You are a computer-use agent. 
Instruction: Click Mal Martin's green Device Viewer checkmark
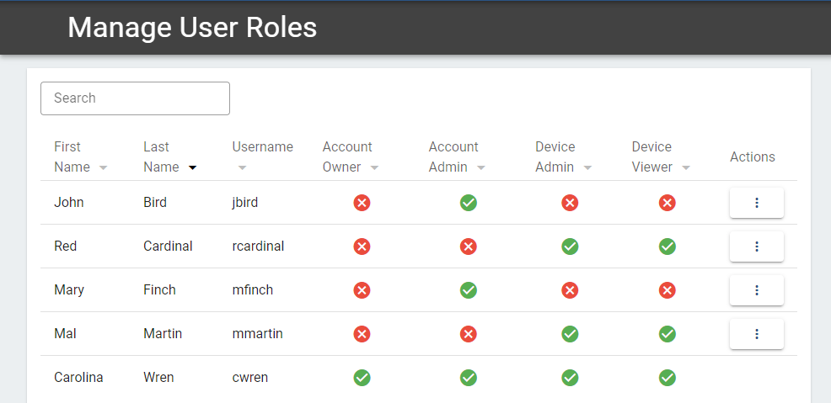click(667, 334)
